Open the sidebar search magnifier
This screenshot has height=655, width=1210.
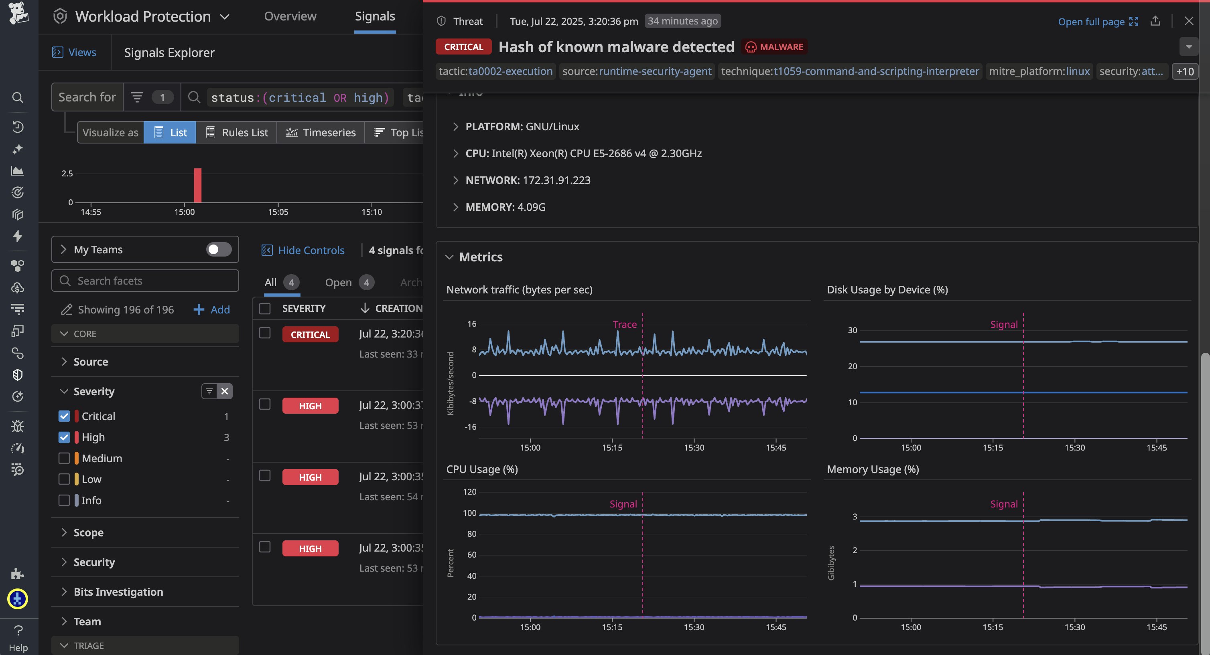[x=17, y=97]
